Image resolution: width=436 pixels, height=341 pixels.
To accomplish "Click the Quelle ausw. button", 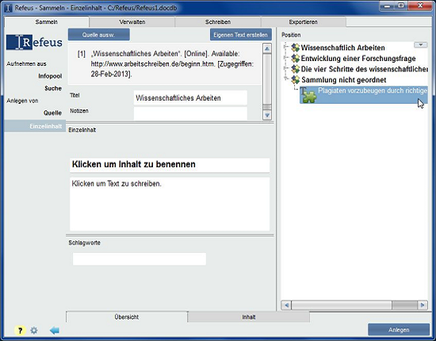I will [x=99, y=35].
